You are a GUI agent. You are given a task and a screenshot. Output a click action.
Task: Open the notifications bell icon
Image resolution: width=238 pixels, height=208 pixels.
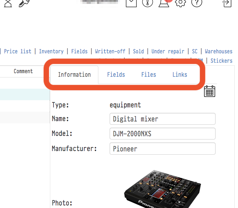click(163, 3)
